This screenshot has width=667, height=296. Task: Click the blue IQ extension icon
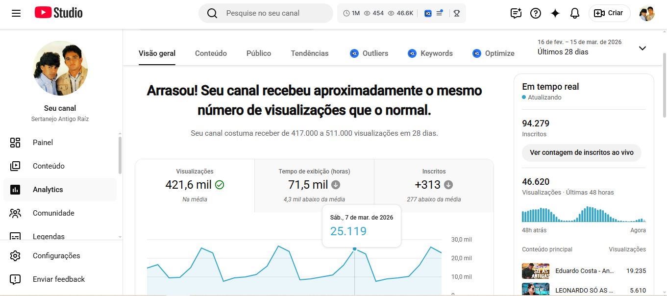point(428,13)
